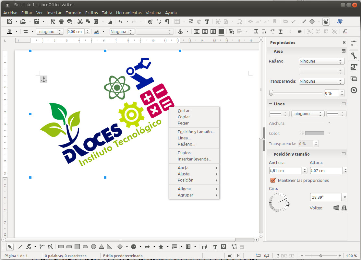
Task: Open Área more options button
Action: click(343, 51)
